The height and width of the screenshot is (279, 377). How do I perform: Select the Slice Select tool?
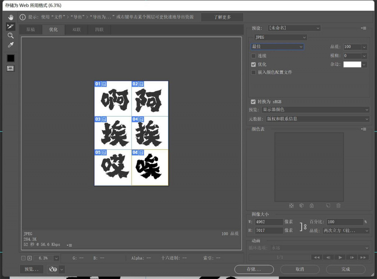point(11,27)
